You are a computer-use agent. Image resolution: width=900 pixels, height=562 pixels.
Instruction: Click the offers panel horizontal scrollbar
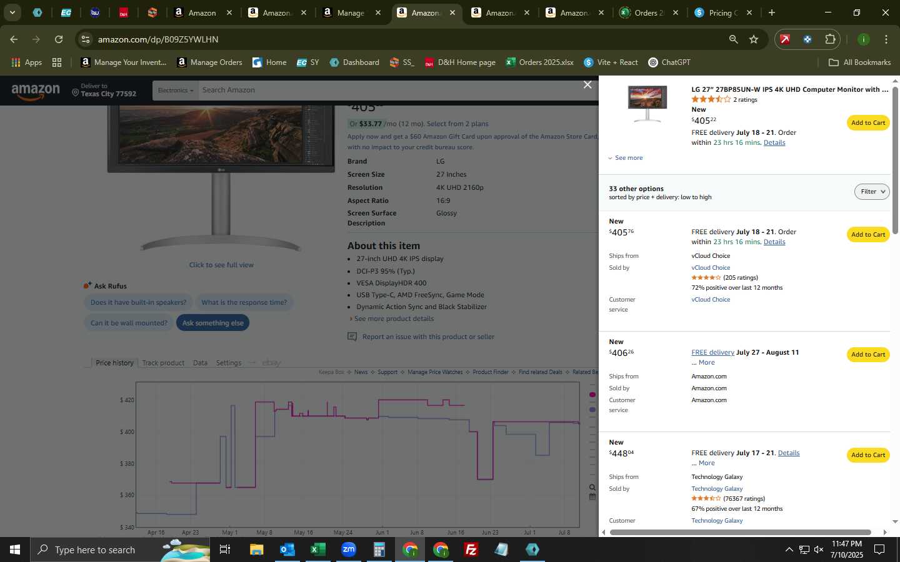coord(740,533)
